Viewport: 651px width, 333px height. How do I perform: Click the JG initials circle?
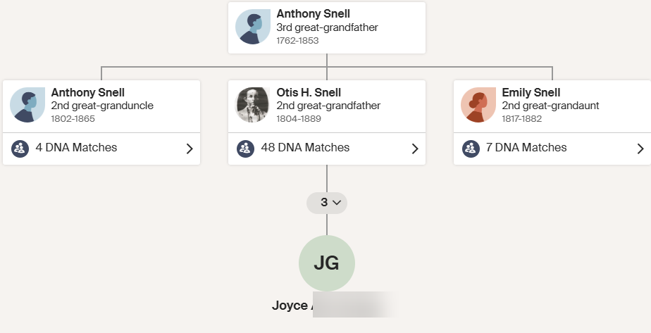(x=327, y=263)
